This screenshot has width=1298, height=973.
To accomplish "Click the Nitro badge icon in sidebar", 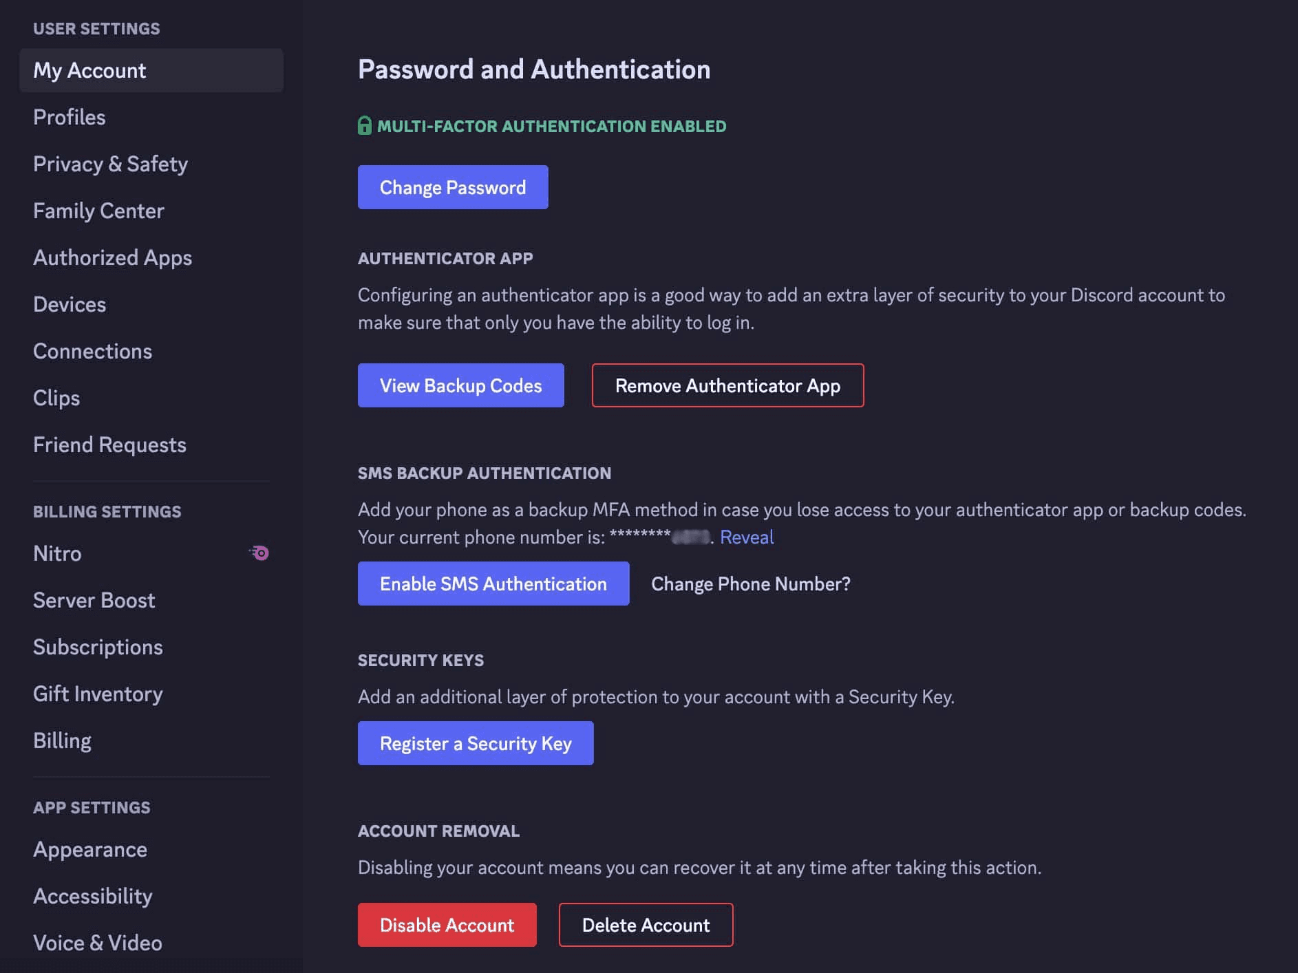I will coord(259,553).
